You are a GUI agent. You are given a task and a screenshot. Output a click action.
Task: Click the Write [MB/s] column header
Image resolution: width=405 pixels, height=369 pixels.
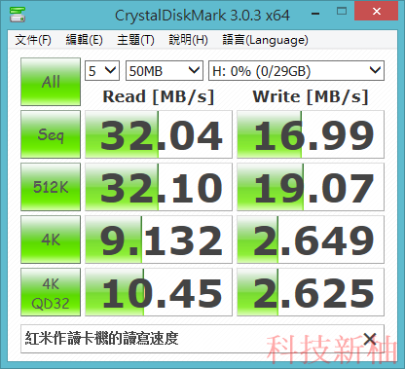coord(311,96)
